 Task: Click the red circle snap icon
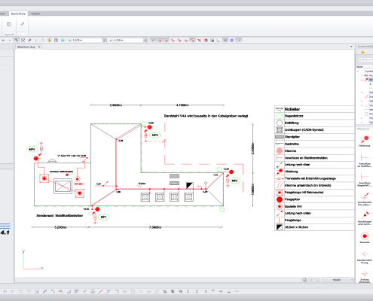pos(206,40)
